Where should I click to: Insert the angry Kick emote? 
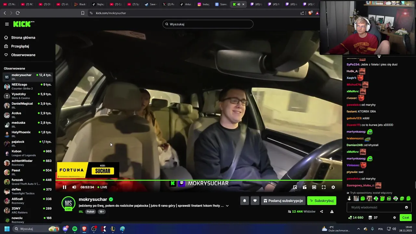[x=389, y=198]
